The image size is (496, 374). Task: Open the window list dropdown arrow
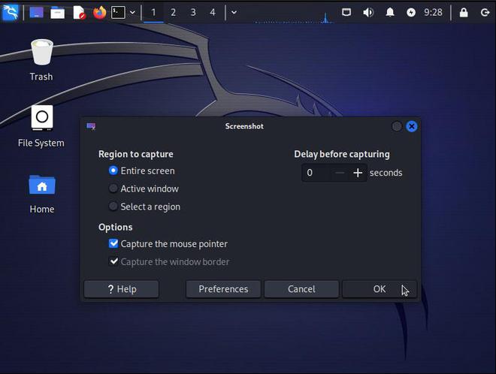(x=234, y=13)
